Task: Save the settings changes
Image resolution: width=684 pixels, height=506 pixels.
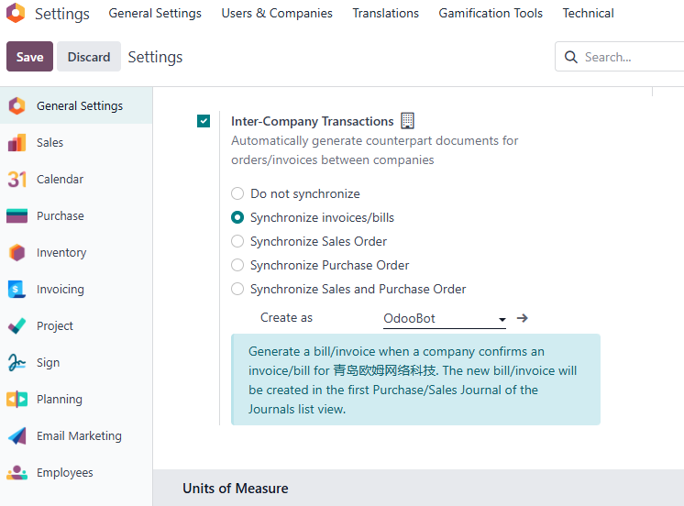Action: [x=29, y=57]
